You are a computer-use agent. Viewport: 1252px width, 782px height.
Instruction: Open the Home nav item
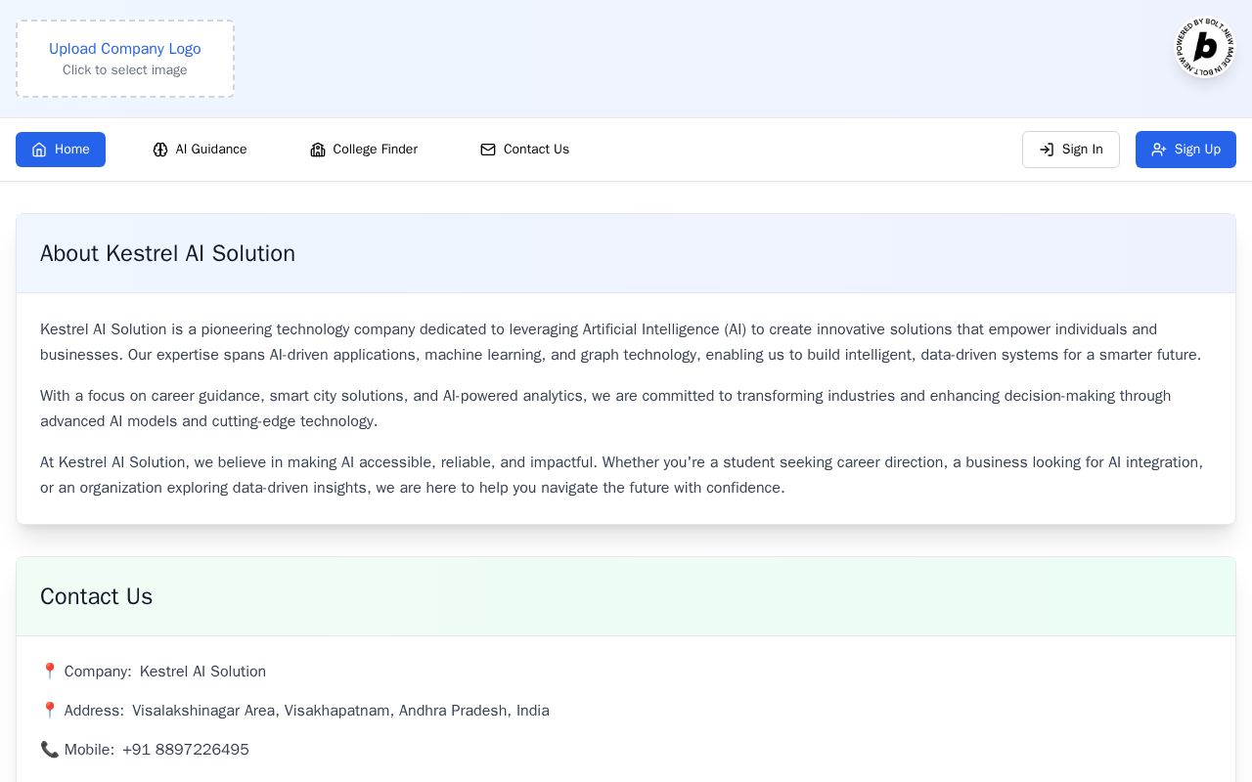(x=61, y=150)
